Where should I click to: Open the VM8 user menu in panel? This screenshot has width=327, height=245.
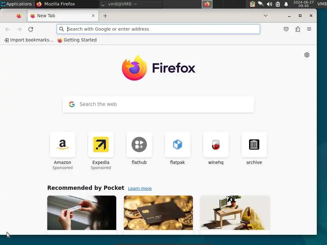[322, 4]
